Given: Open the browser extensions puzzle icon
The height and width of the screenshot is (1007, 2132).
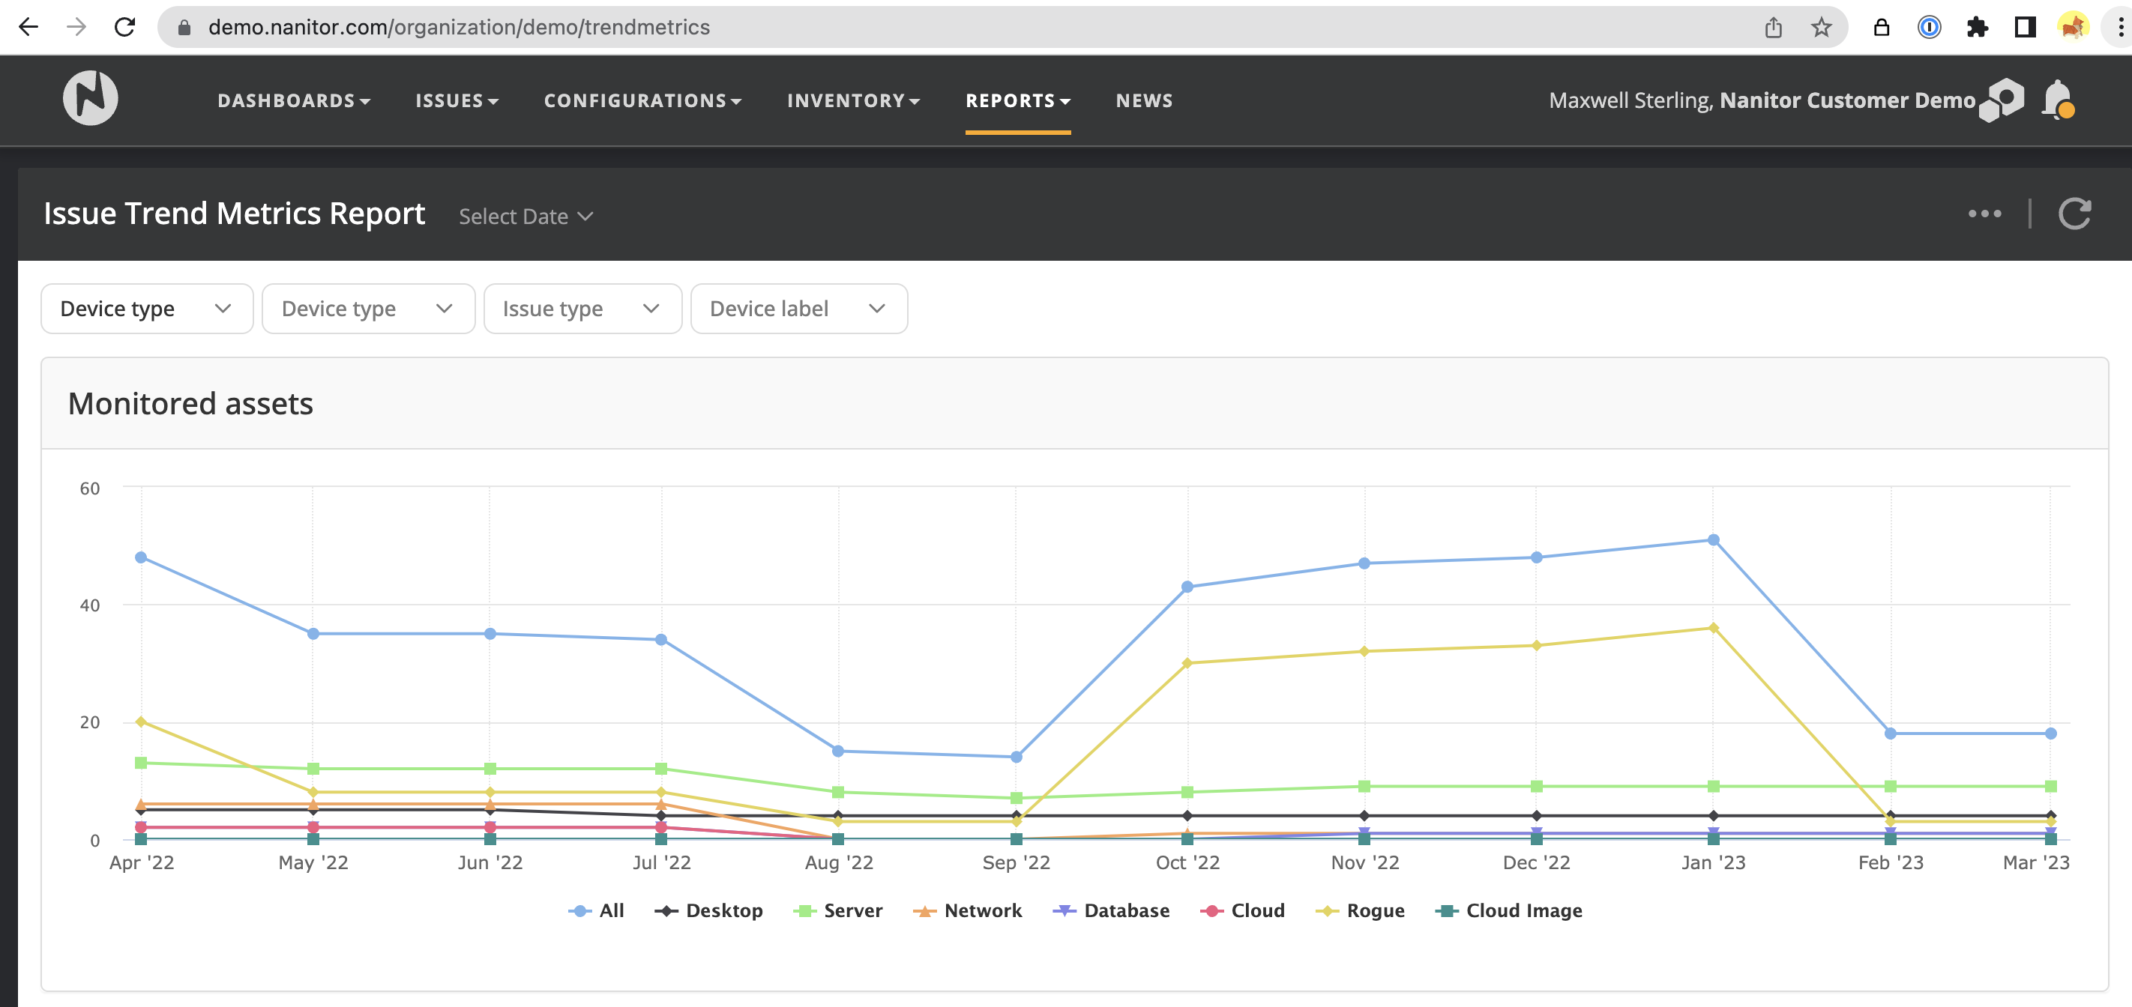Looking at the screenshot, I should click(x=1976, y=27).
